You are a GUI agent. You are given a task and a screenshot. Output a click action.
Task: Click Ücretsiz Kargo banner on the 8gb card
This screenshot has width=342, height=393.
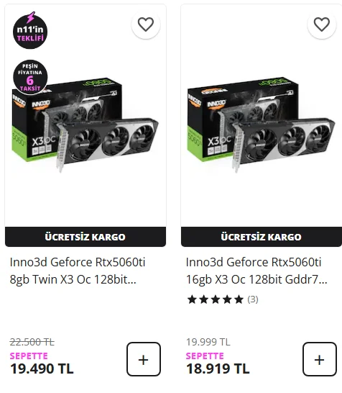pyautogui.click(x=85, y=237)
